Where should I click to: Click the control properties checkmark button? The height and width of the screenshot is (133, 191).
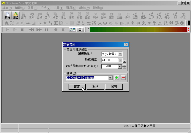pos(72,30)
